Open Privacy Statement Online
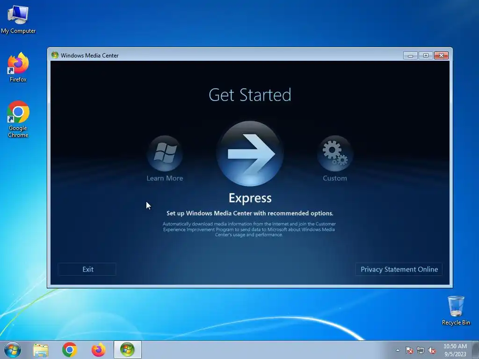Viewport: 479px width, 359px height. tap(399, 269)
